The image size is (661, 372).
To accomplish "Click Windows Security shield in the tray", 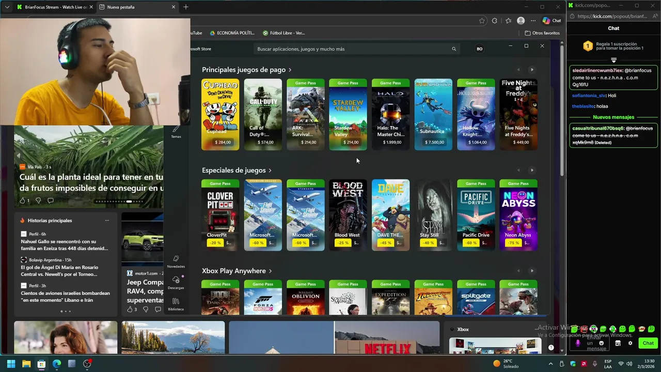I will click(x=573, y=364).
